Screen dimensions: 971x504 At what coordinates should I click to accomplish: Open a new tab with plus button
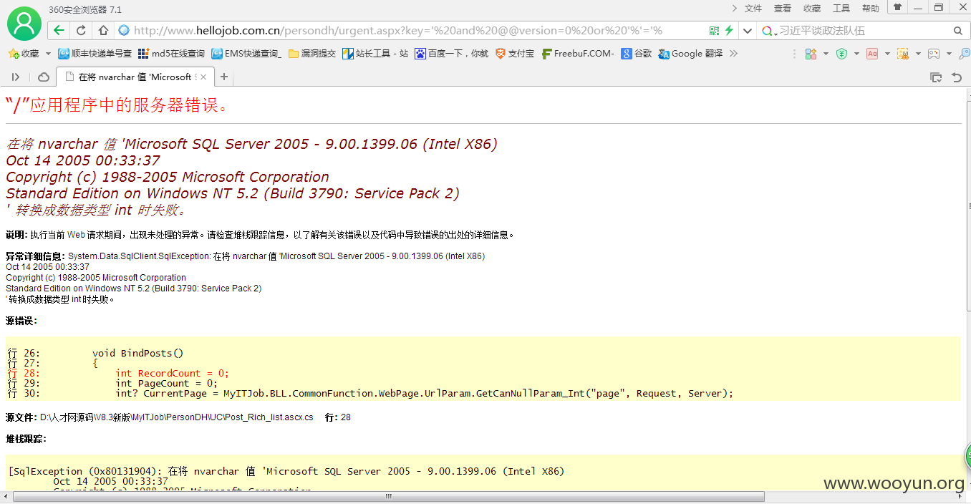click(224, 77)
